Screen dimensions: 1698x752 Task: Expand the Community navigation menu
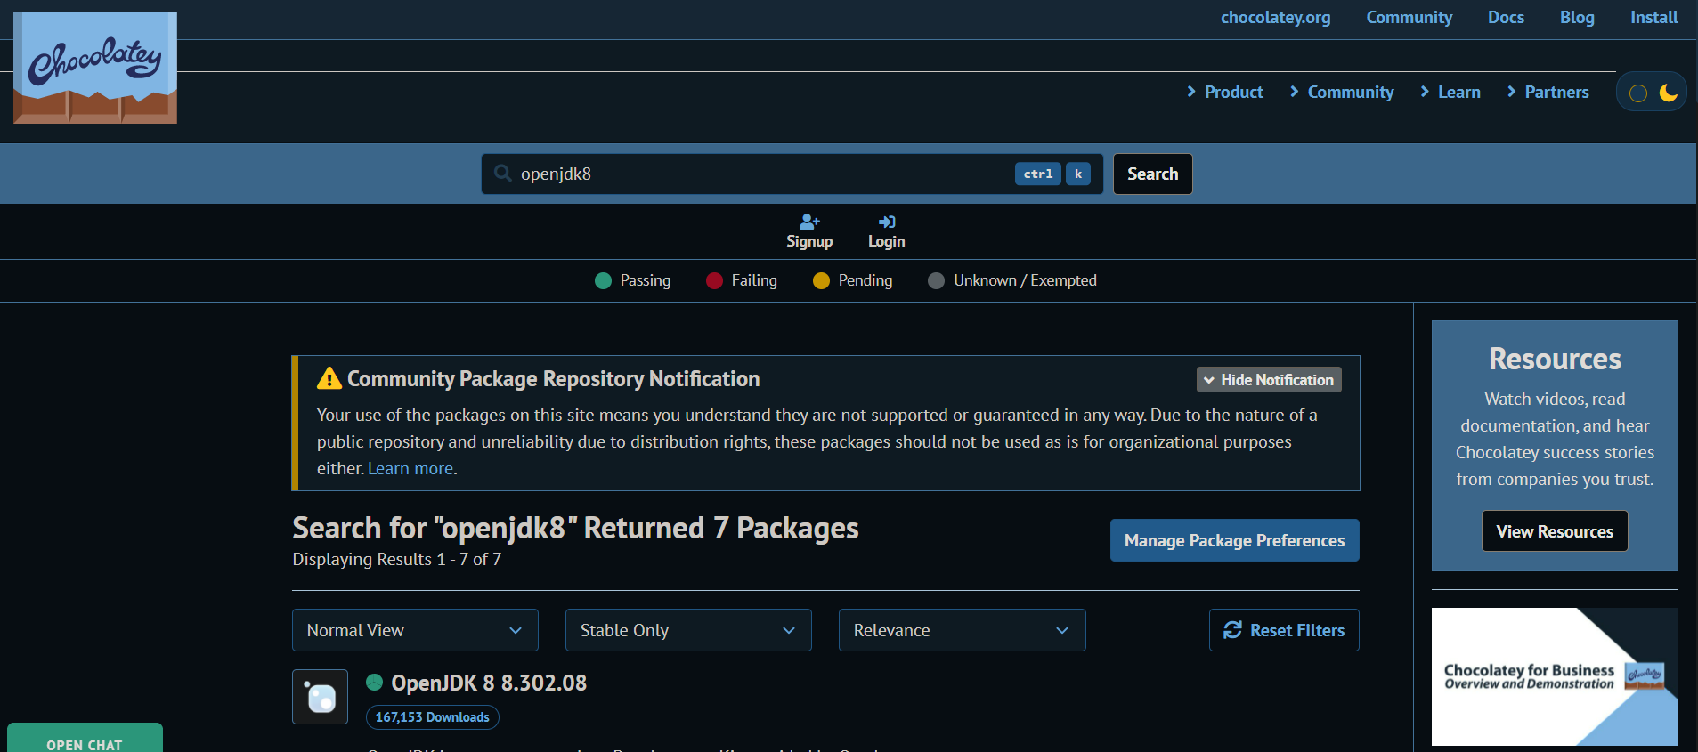click(x=1342, y=92)
